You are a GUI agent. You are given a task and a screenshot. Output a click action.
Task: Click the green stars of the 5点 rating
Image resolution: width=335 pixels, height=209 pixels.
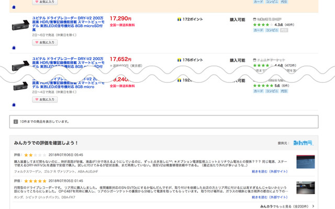pyautogui.click(x=263, y=86)
